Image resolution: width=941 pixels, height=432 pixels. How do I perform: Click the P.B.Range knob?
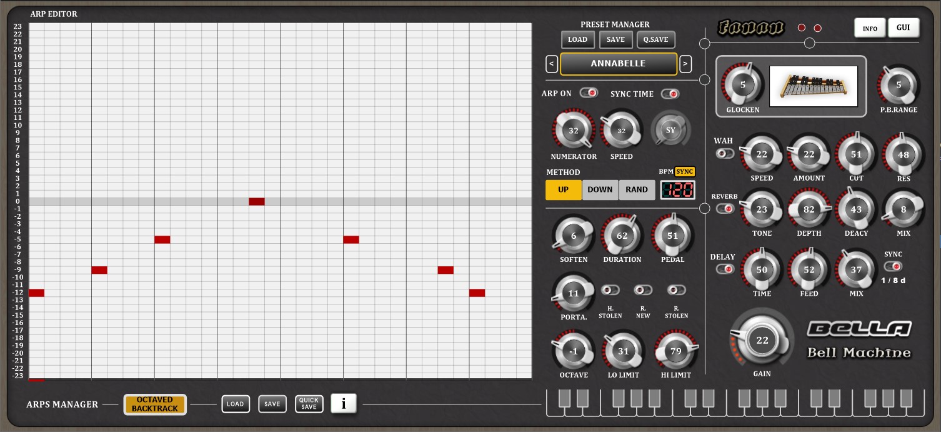[899, 86]
